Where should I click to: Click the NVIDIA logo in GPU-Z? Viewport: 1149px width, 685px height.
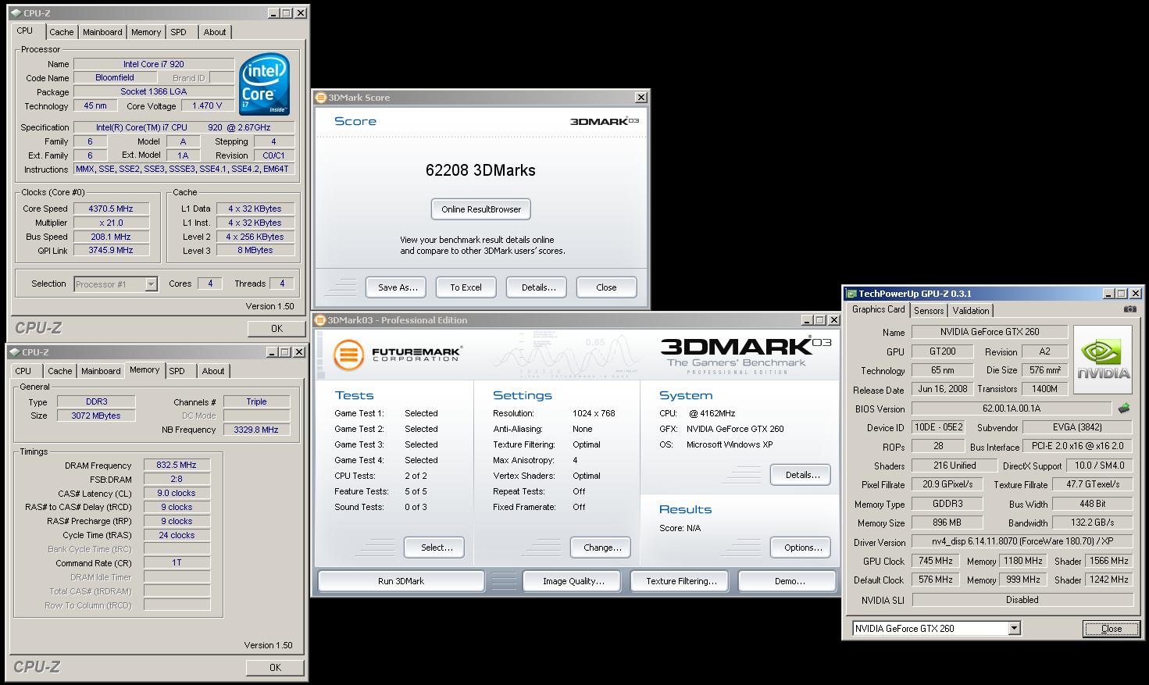click(1104, 359)
